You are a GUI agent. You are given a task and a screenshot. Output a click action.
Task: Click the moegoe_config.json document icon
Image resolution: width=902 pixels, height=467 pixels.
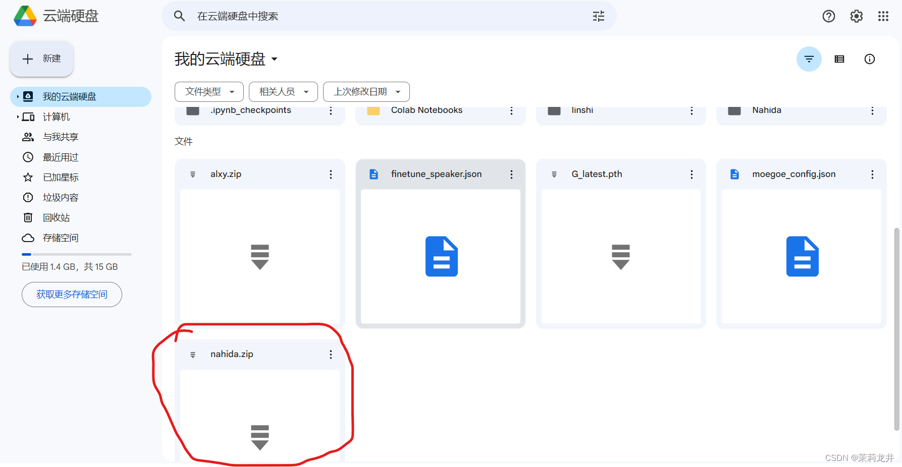735,174
